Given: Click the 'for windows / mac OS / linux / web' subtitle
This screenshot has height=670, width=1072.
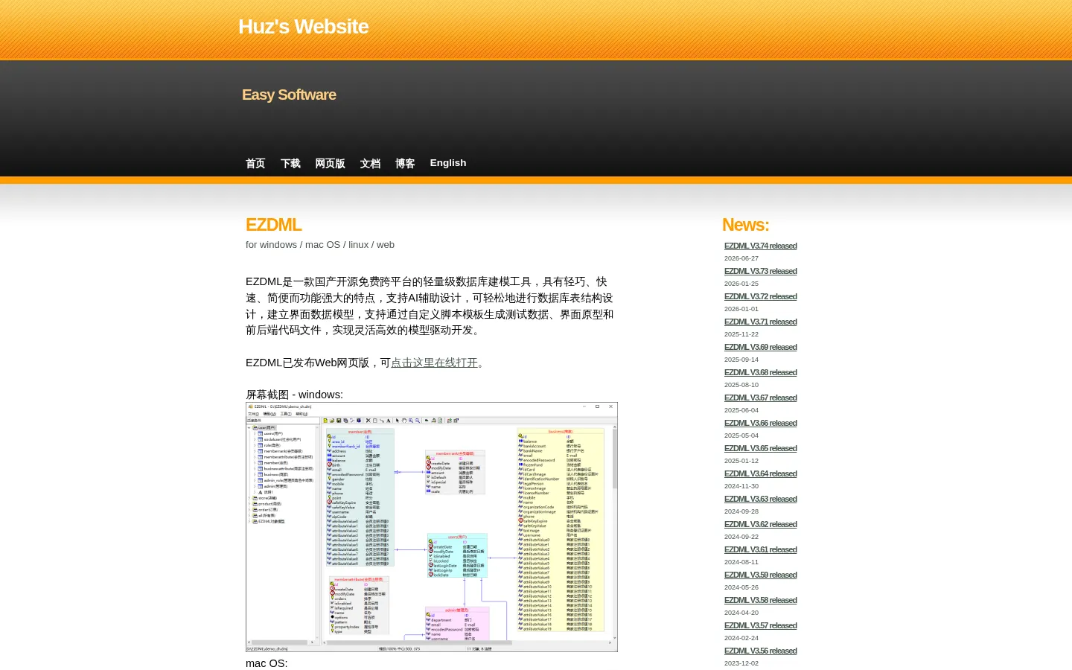Looking at the screenshot, I should click(x=320, y=245).
